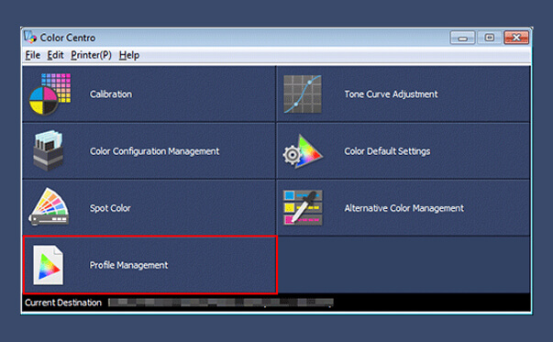
Task: Open Alternative Color Management by its label
Action: pos(404,208)
